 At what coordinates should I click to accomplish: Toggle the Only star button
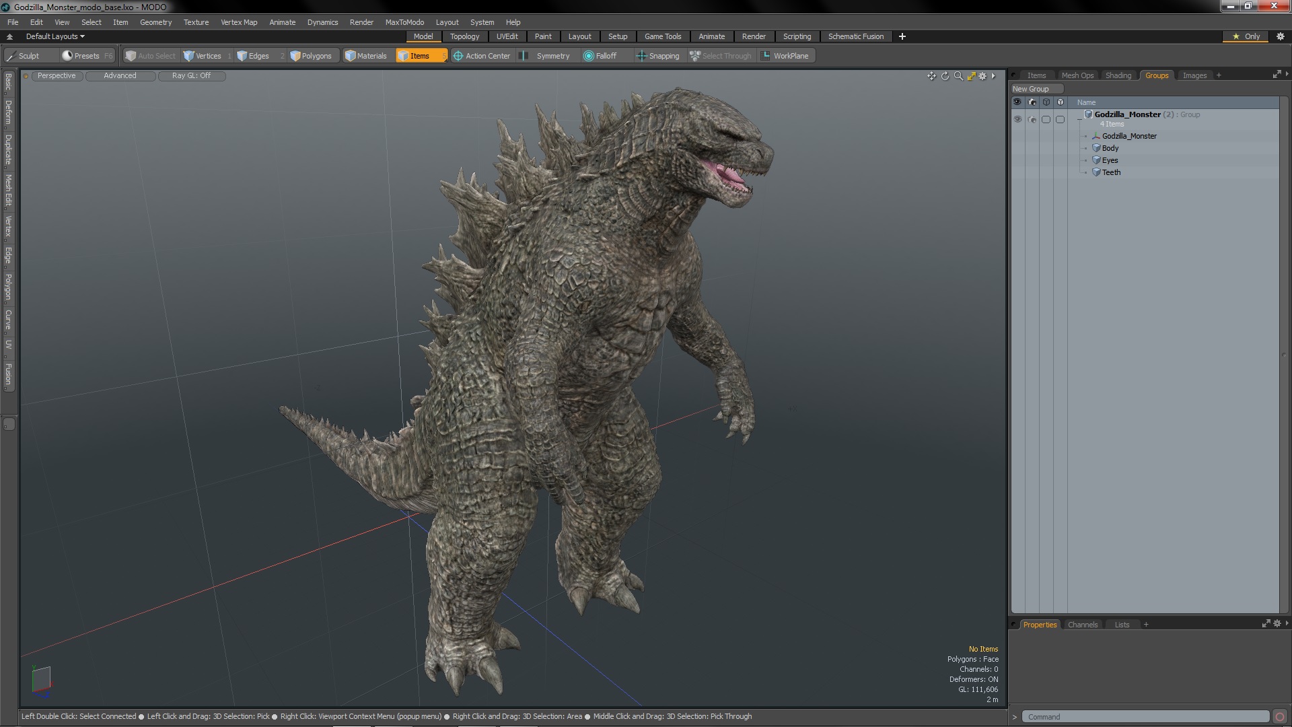(1246, 36)
